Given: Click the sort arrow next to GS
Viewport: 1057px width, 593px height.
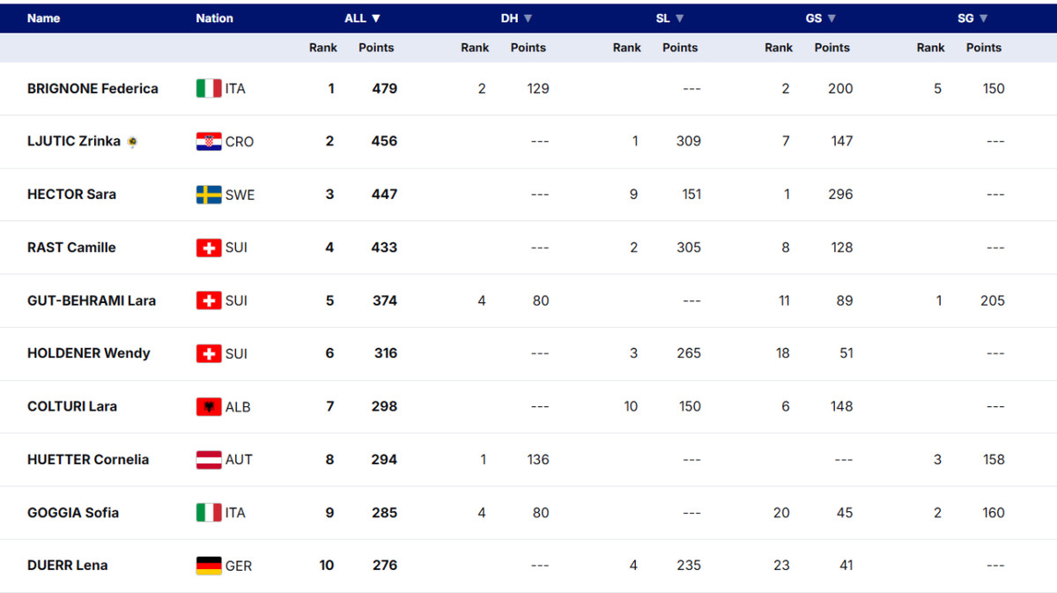Looking at the screenshot, I should click(832, 19).
